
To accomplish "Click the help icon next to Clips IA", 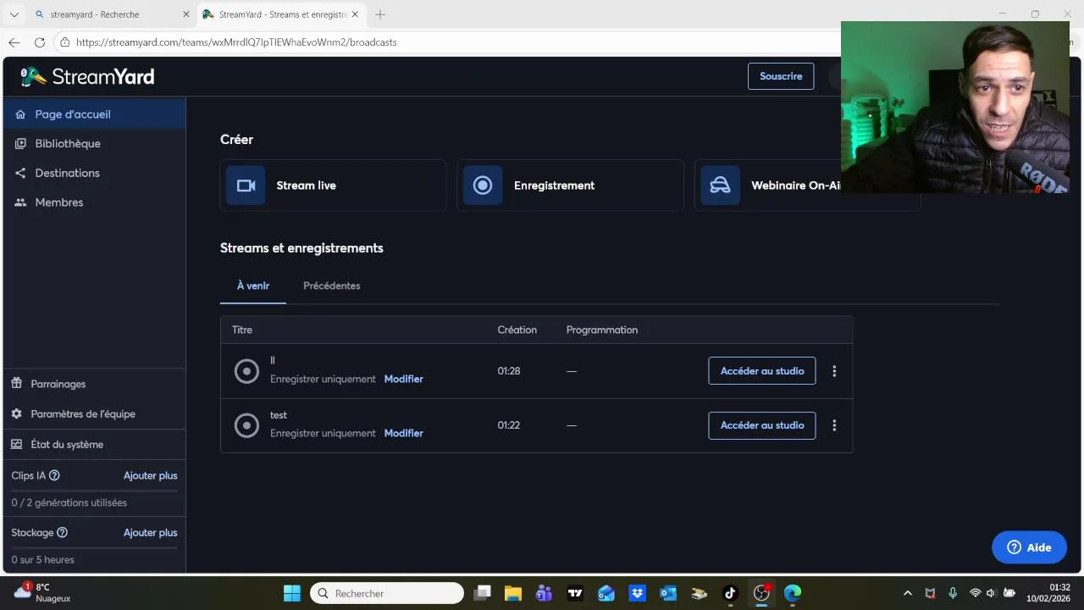I will click(54, 475).
